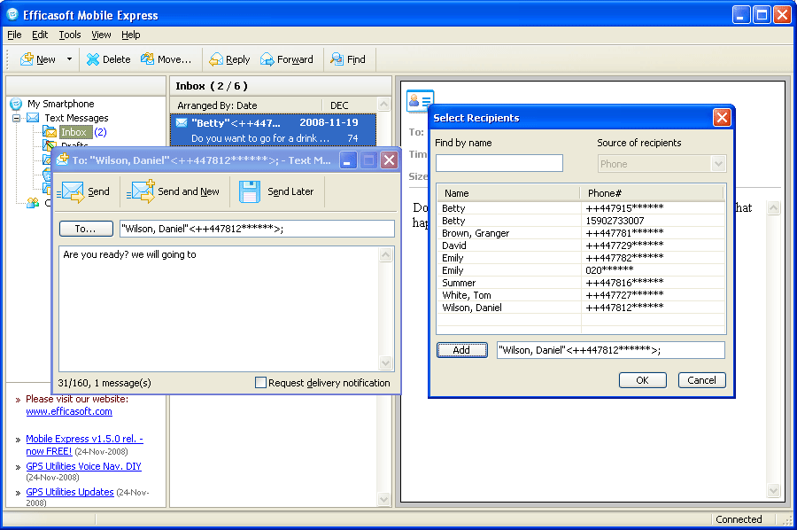Sort recipients by the Phone# column header
Screen dimensions: 797x530
(x=652, y=193)
